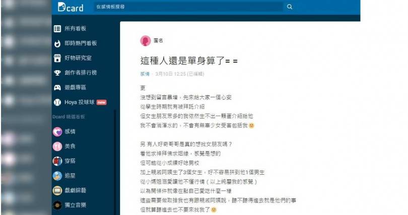Viewport: 408px width, 215px height.
Task: Click the search magnifier icon
Action: point(289,7)
